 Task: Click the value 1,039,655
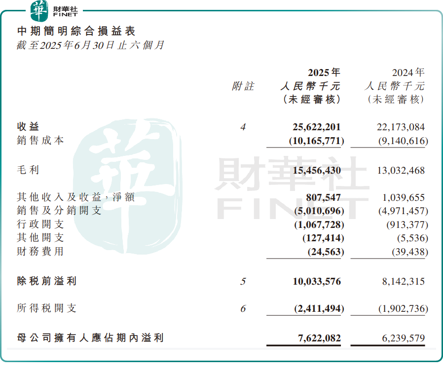[404, 197]
